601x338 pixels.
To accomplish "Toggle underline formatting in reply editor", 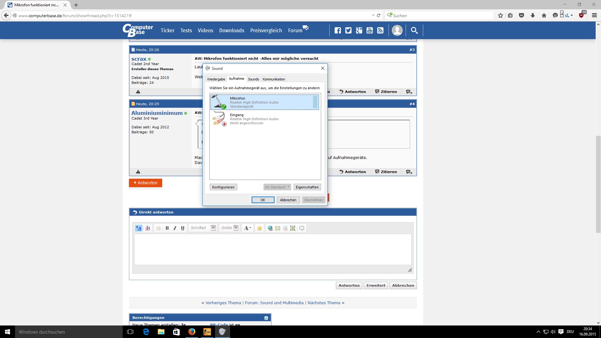I will (183, 228).
